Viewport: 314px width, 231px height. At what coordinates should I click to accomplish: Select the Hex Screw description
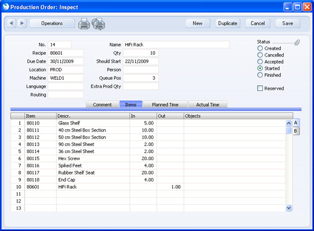click(93, 158)
